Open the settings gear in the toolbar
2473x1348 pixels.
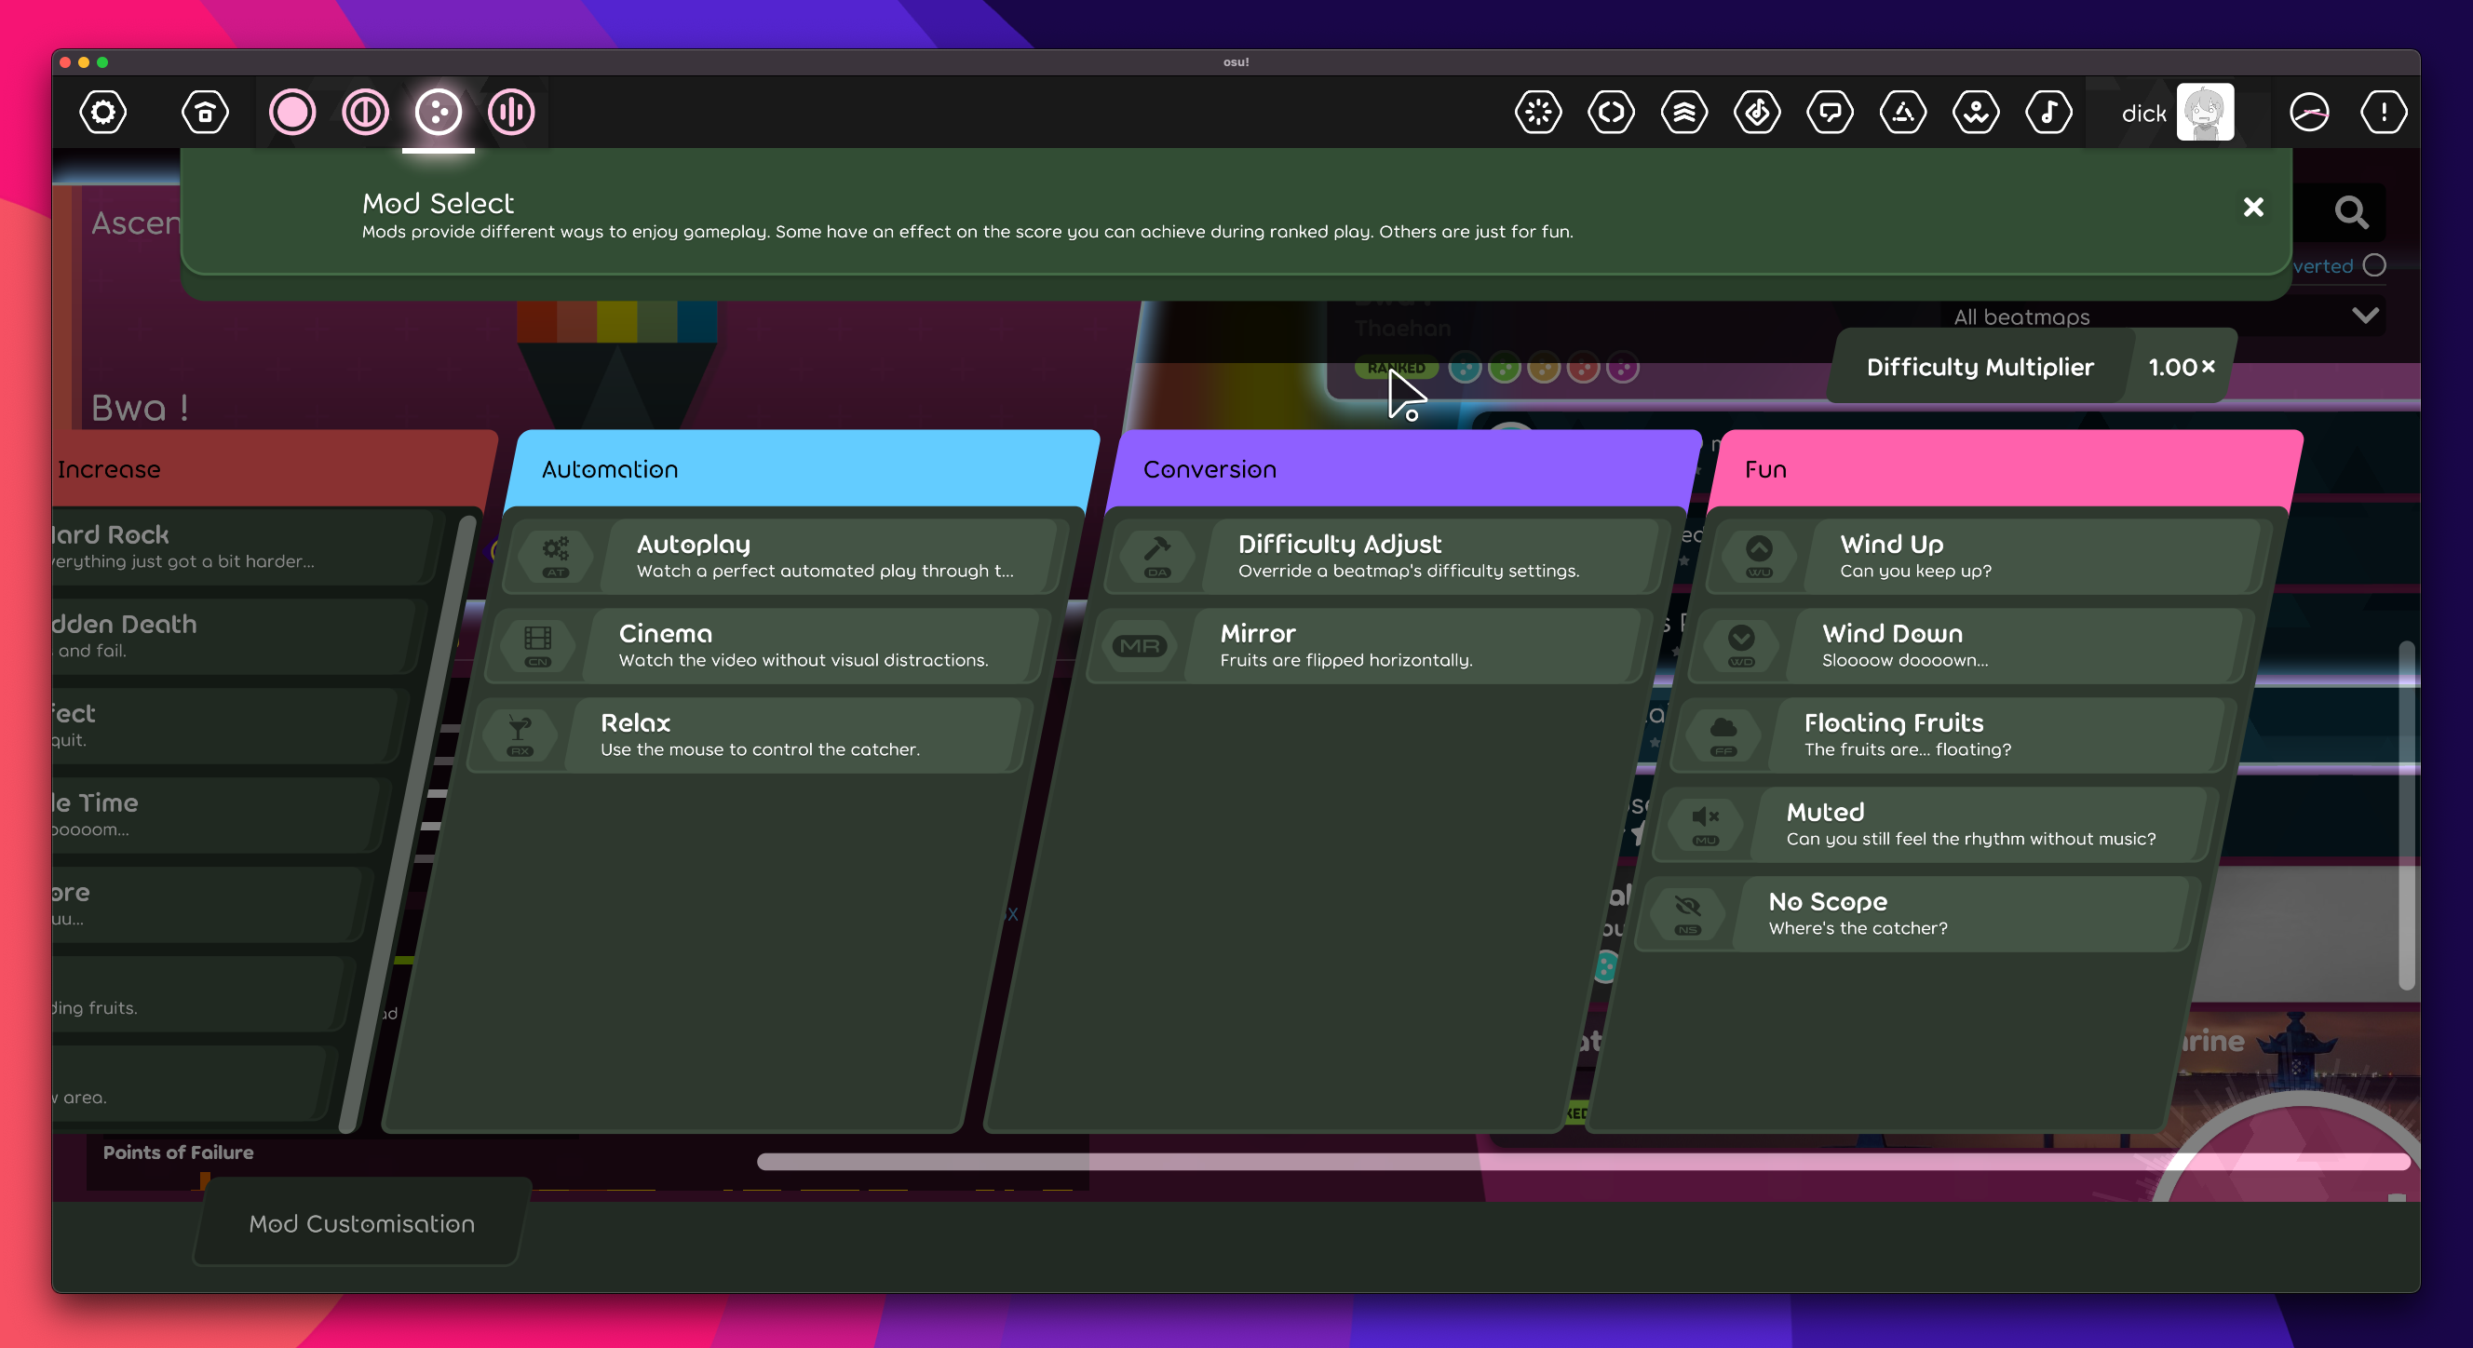[102, 113]
